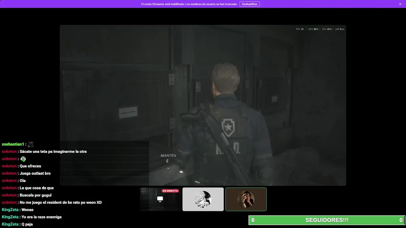Screen dimensions: 406x228
Task: Select the white-haired anime avatar participant tile
Action: pos(203,199)
